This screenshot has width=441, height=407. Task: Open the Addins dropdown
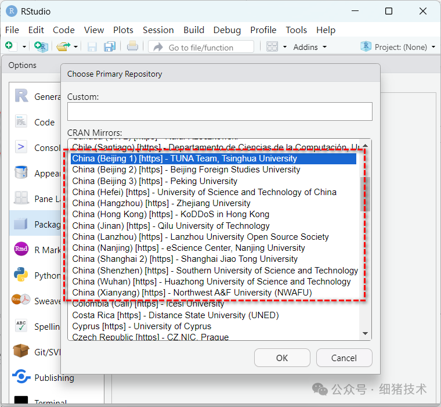point(310,47)
